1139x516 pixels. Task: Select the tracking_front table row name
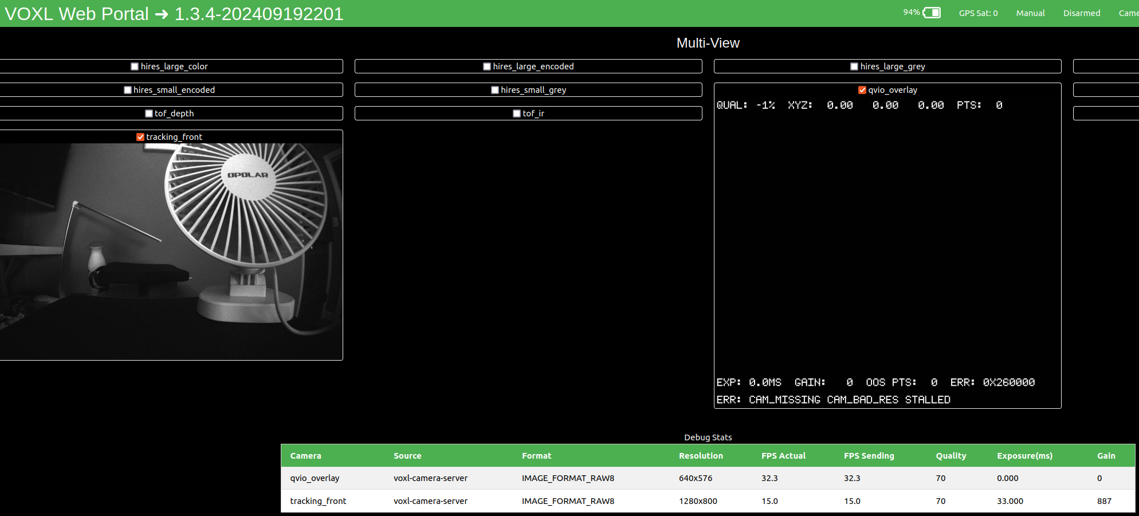click(x=318, y=501)
